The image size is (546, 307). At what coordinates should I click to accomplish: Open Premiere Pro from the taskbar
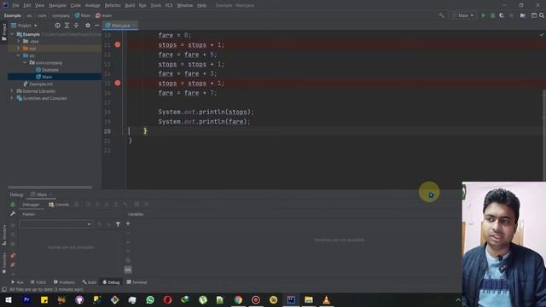(26, 299)
